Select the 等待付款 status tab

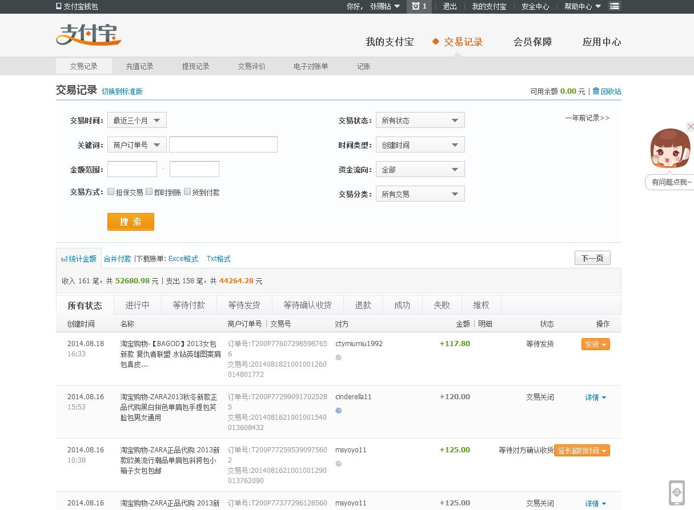tap(188, 306)
